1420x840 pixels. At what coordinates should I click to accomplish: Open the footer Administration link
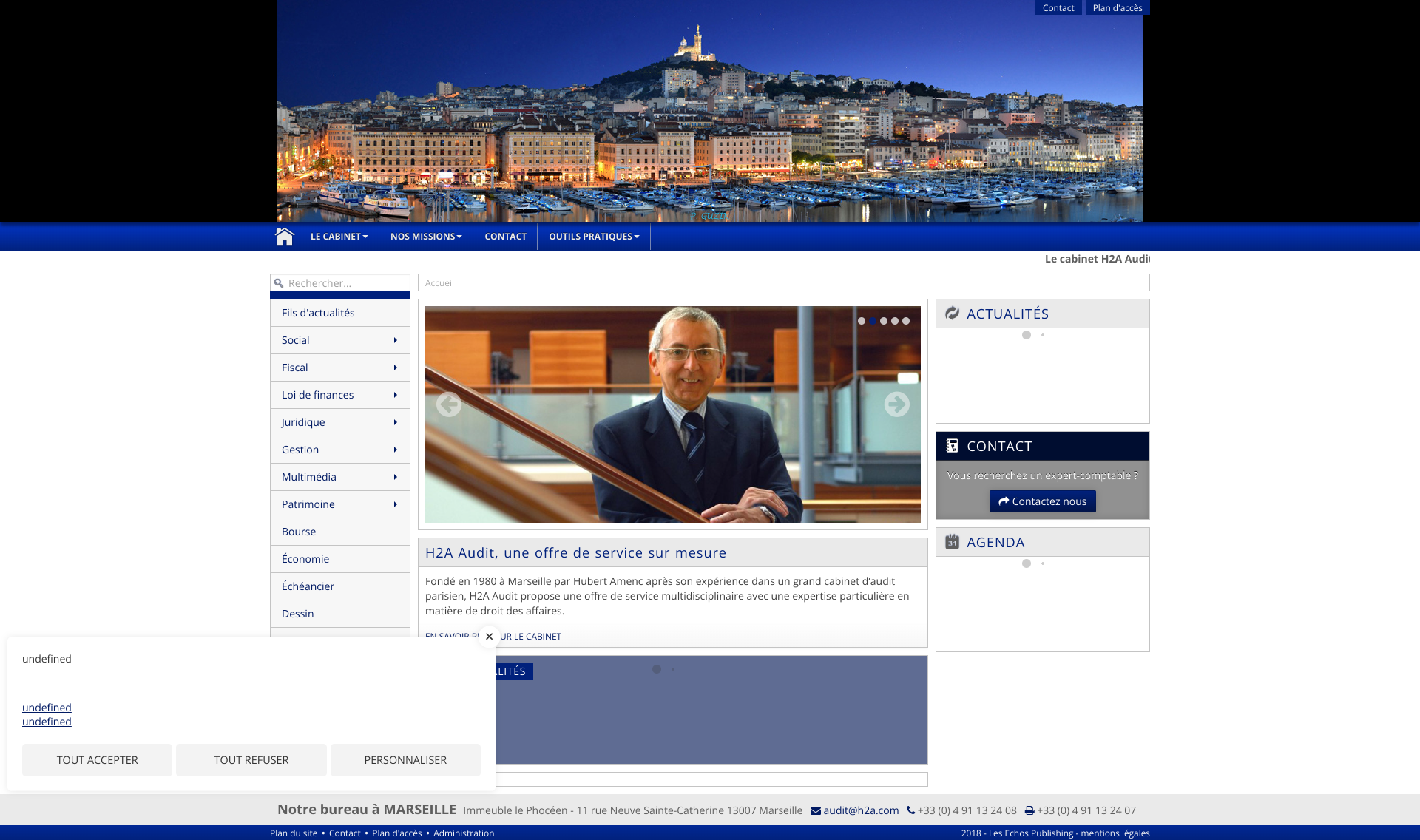[464, 833]
